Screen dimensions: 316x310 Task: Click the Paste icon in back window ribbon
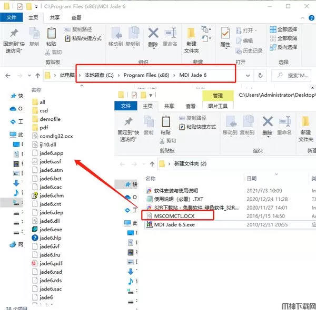point(52,33)
